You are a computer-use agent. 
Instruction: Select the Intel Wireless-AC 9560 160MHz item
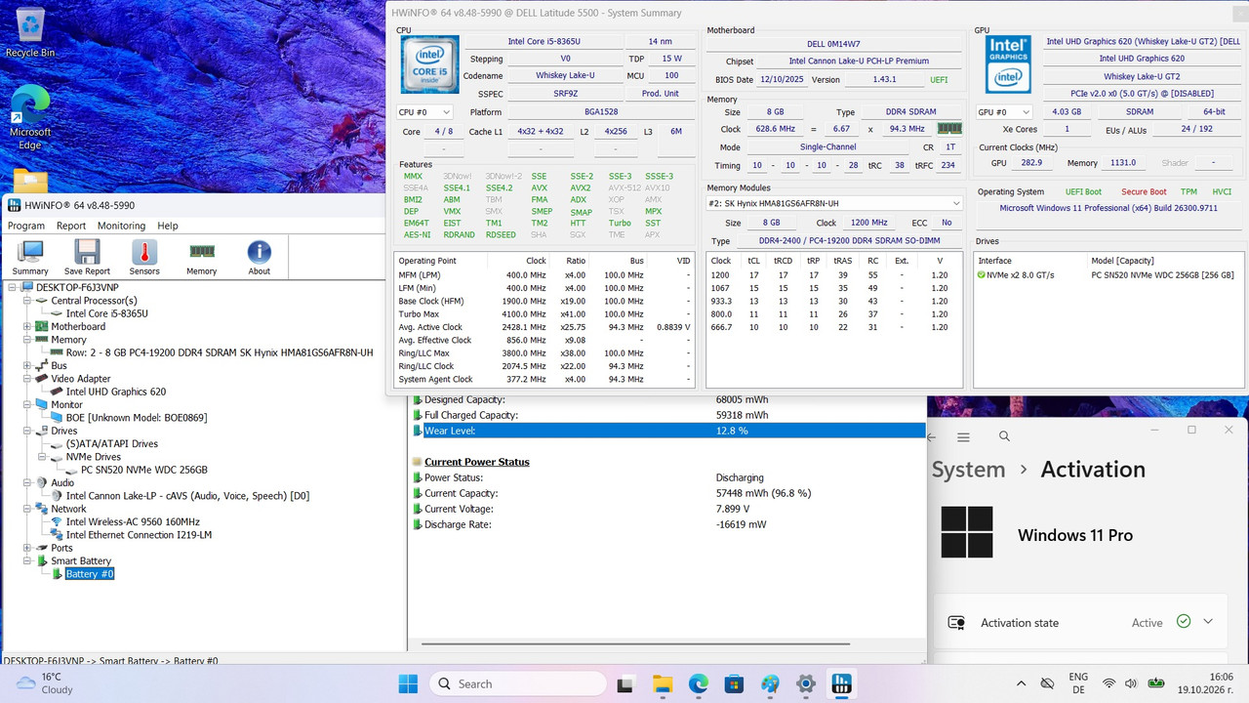pos(133,522)
